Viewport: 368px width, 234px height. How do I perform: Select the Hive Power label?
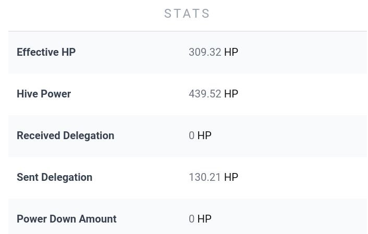(44, 94)
